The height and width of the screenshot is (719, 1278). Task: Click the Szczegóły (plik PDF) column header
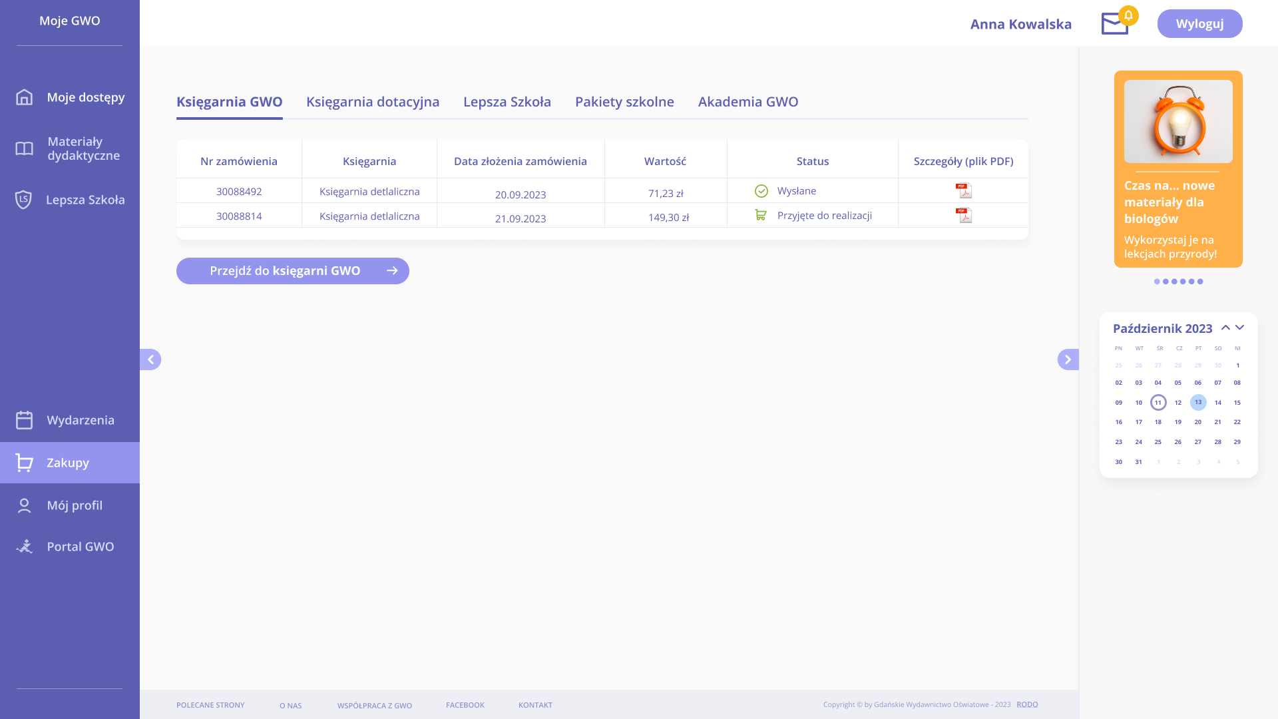[x=963, y=161]
